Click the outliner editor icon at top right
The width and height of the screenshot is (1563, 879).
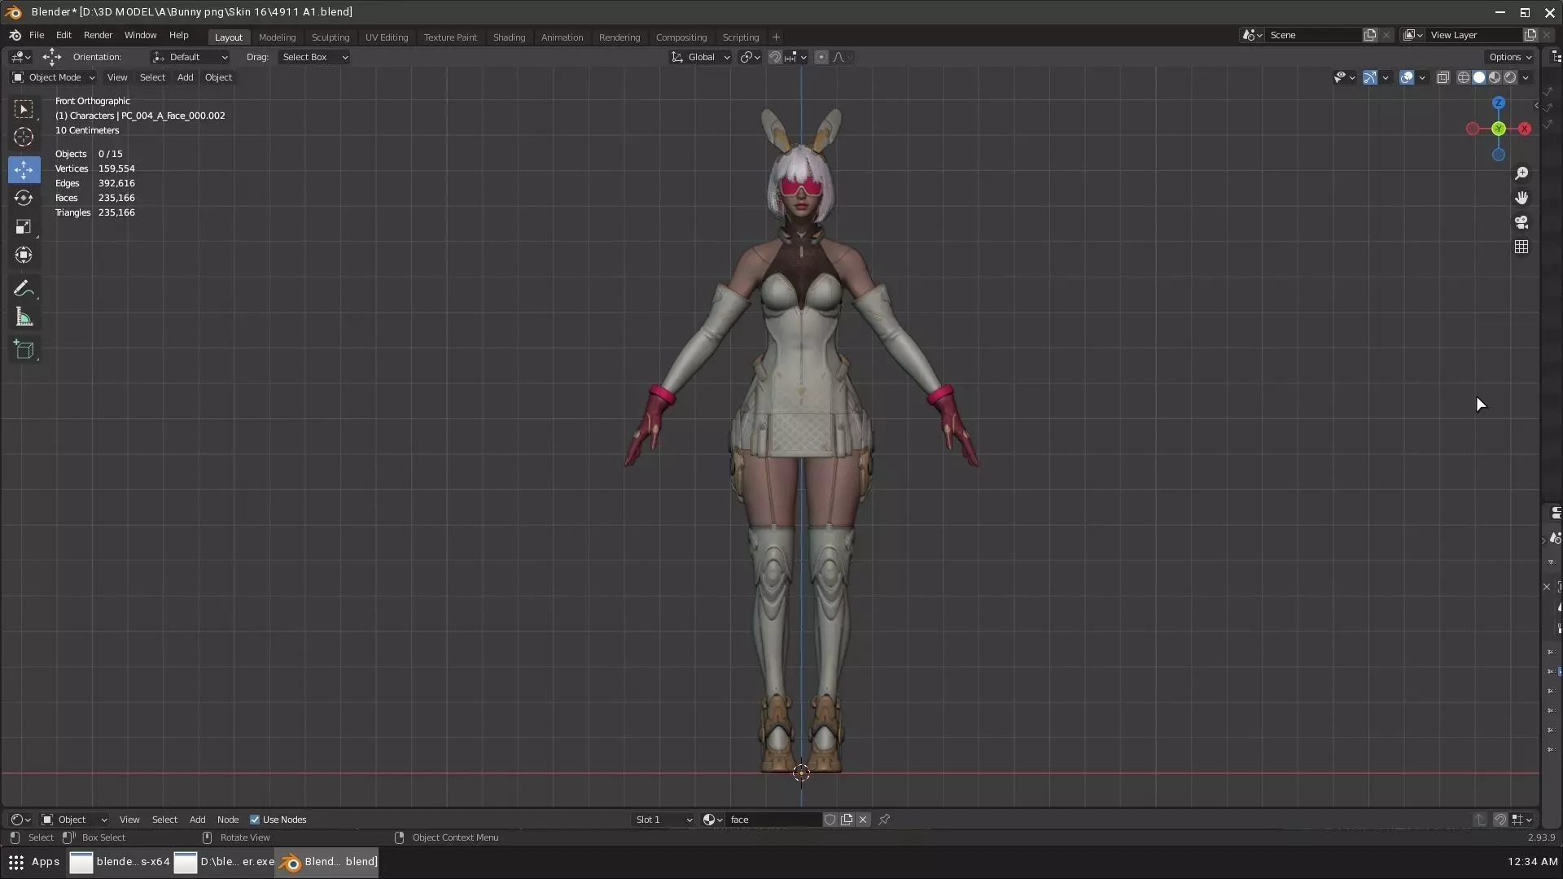click(1556, 56)
